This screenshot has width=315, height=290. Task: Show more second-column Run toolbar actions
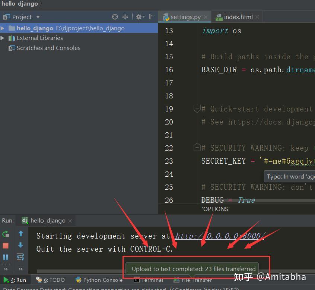(x=21, y=269)
